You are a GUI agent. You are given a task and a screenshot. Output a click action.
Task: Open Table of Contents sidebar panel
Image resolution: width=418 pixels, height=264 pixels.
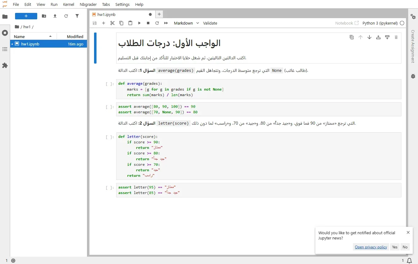[x=5, y=49]
